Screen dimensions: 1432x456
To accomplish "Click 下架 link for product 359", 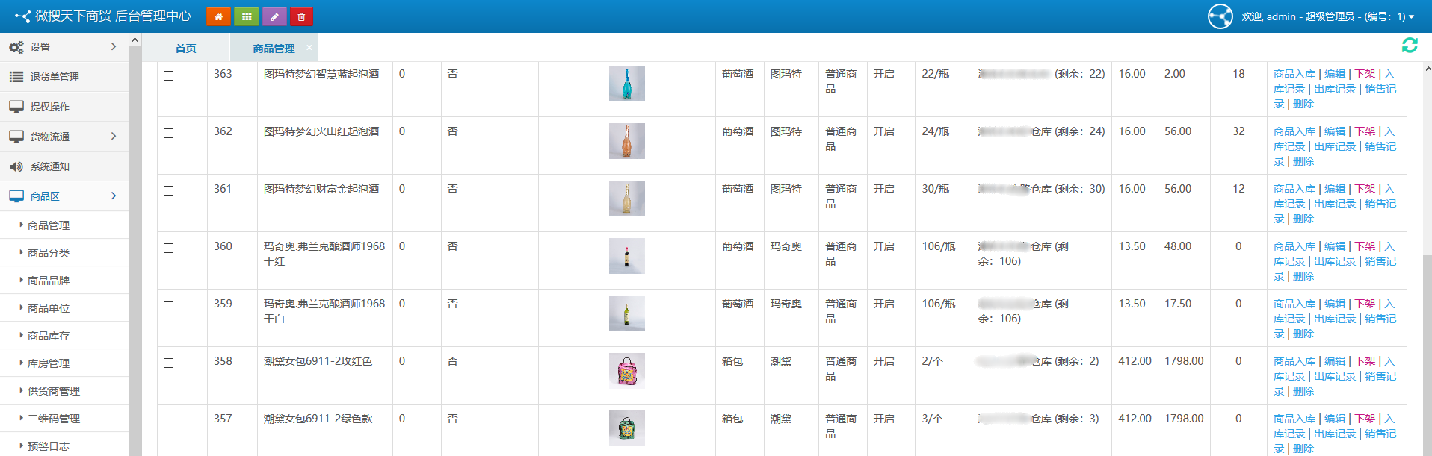I will [1365, 304].
